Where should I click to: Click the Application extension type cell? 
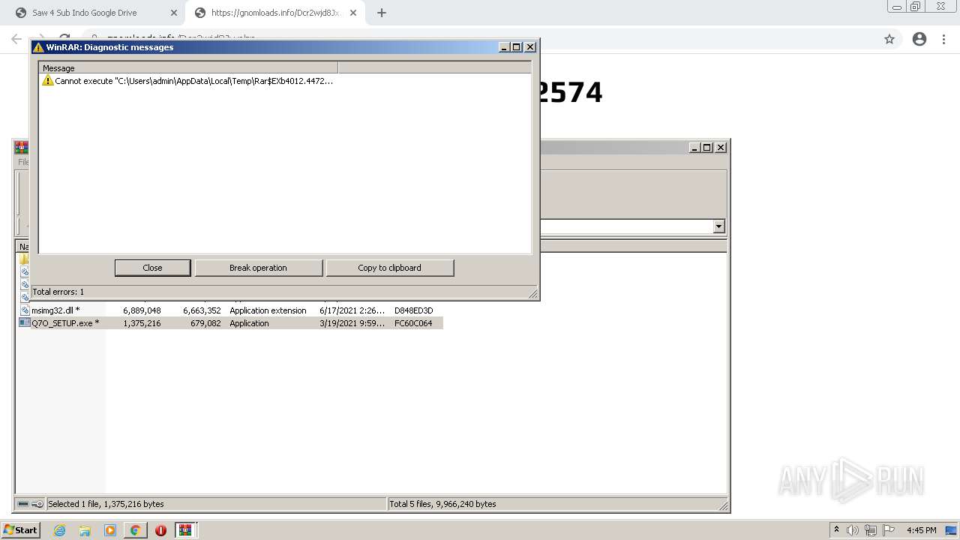click(x=268, y=310)
